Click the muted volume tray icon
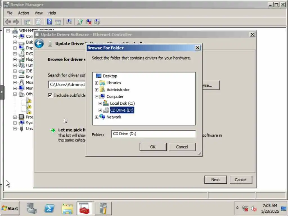Image resolution: width=288 pixels, height=216 pixels. (x=253, y=208)
